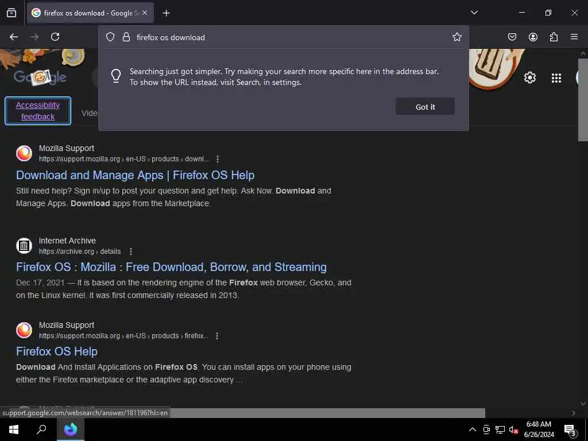Image resolution: width=588 pixels, height=441 pixels.
Task: Click the Google doodle logo
Action: (40, 78)
